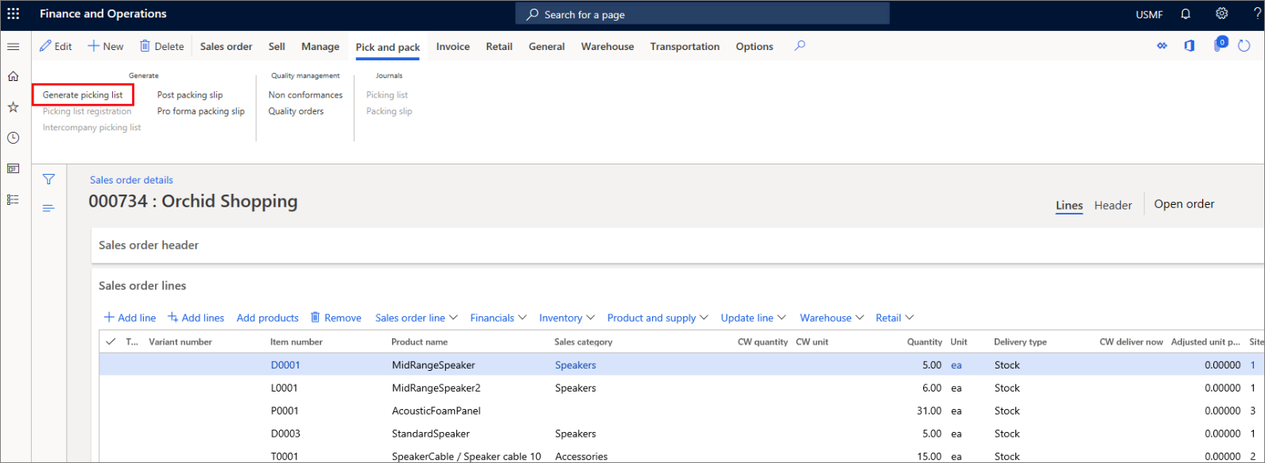Viewport: 1265px width, 463px height.
Task: Toggle the select-all checkmark in grid header
Action: coord(111,341)
